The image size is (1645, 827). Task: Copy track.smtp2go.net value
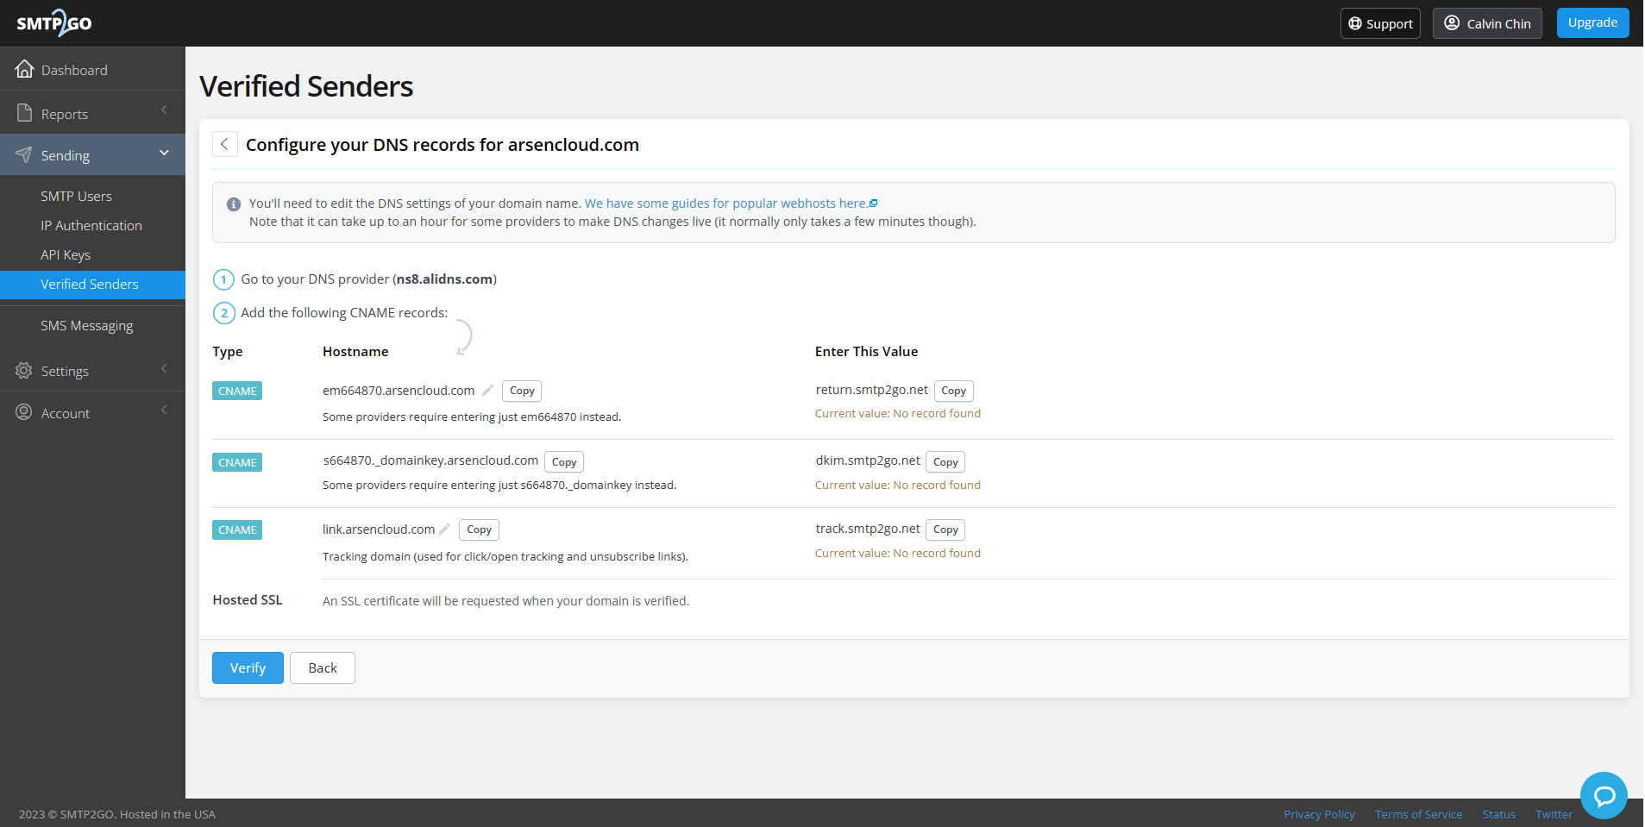945,529
